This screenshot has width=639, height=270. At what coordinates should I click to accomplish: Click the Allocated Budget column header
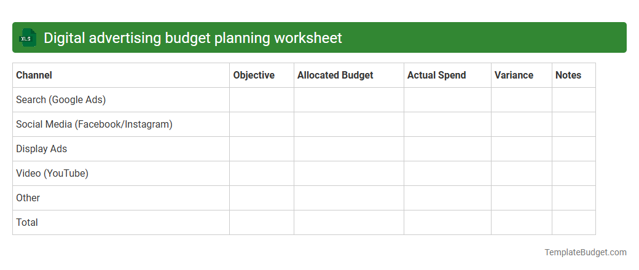349,75
